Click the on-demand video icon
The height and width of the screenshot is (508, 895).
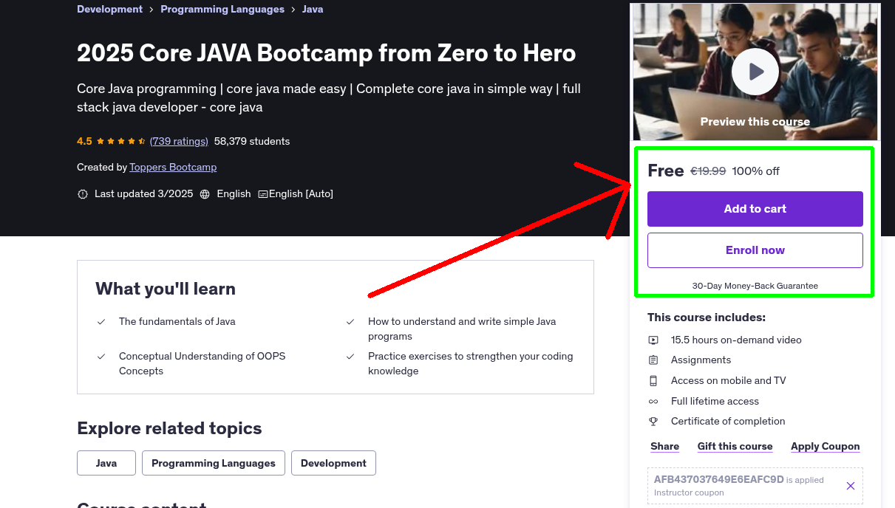653,340
